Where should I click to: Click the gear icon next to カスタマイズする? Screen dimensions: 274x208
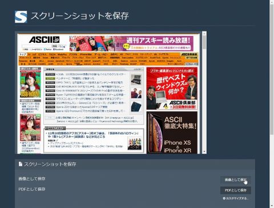(x=224, y=198)
